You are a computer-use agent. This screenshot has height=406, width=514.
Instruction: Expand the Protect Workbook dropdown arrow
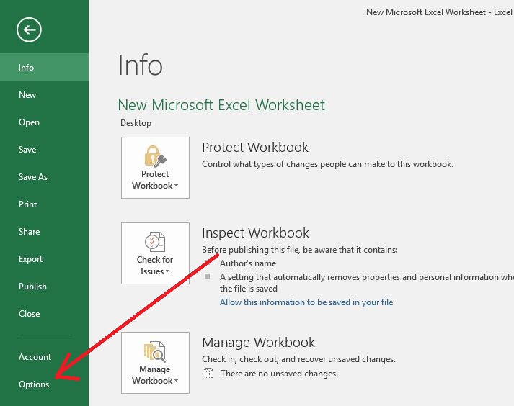[176, 186]
